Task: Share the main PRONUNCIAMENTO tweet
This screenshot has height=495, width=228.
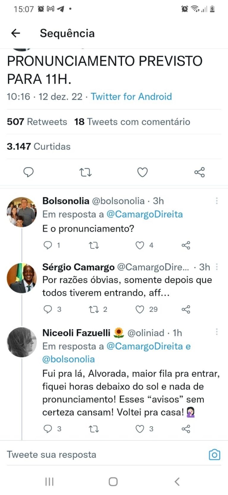Action: (x=199, y=172)
